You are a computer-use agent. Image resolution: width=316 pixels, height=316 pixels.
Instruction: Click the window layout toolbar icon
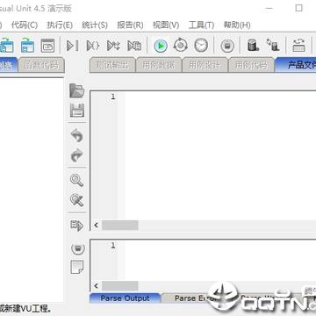click(47, 46)
